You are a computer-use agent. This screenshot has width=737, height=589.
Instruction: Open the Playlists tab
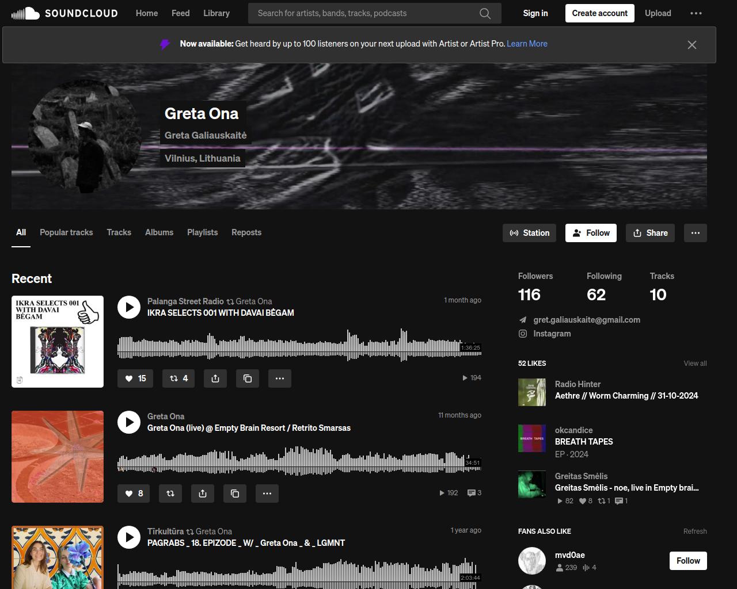click(x=202, y=232)
